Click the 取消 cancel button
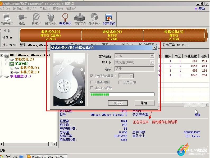The image size is (210, 158). [x=144, y=103]
